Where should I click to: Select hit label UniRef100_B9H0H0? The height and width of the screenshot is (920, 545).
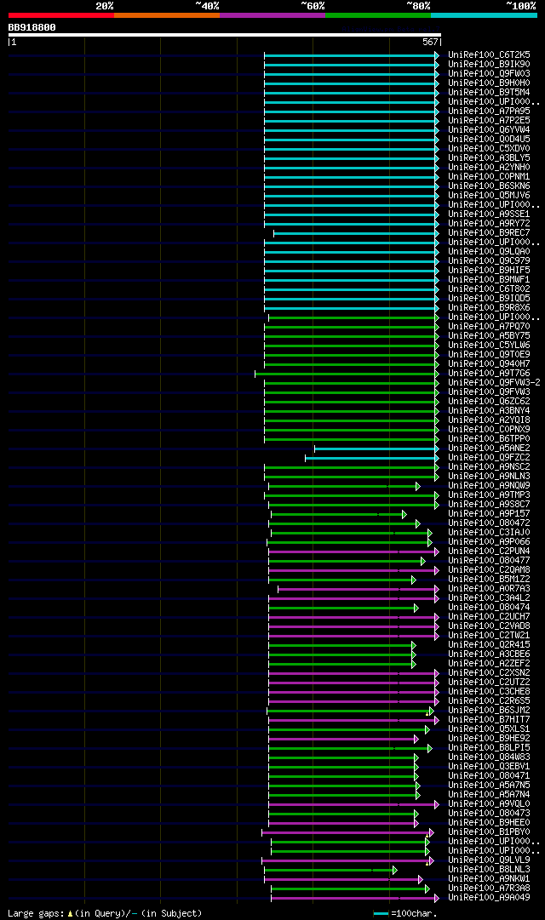click(x=489, y=83)
